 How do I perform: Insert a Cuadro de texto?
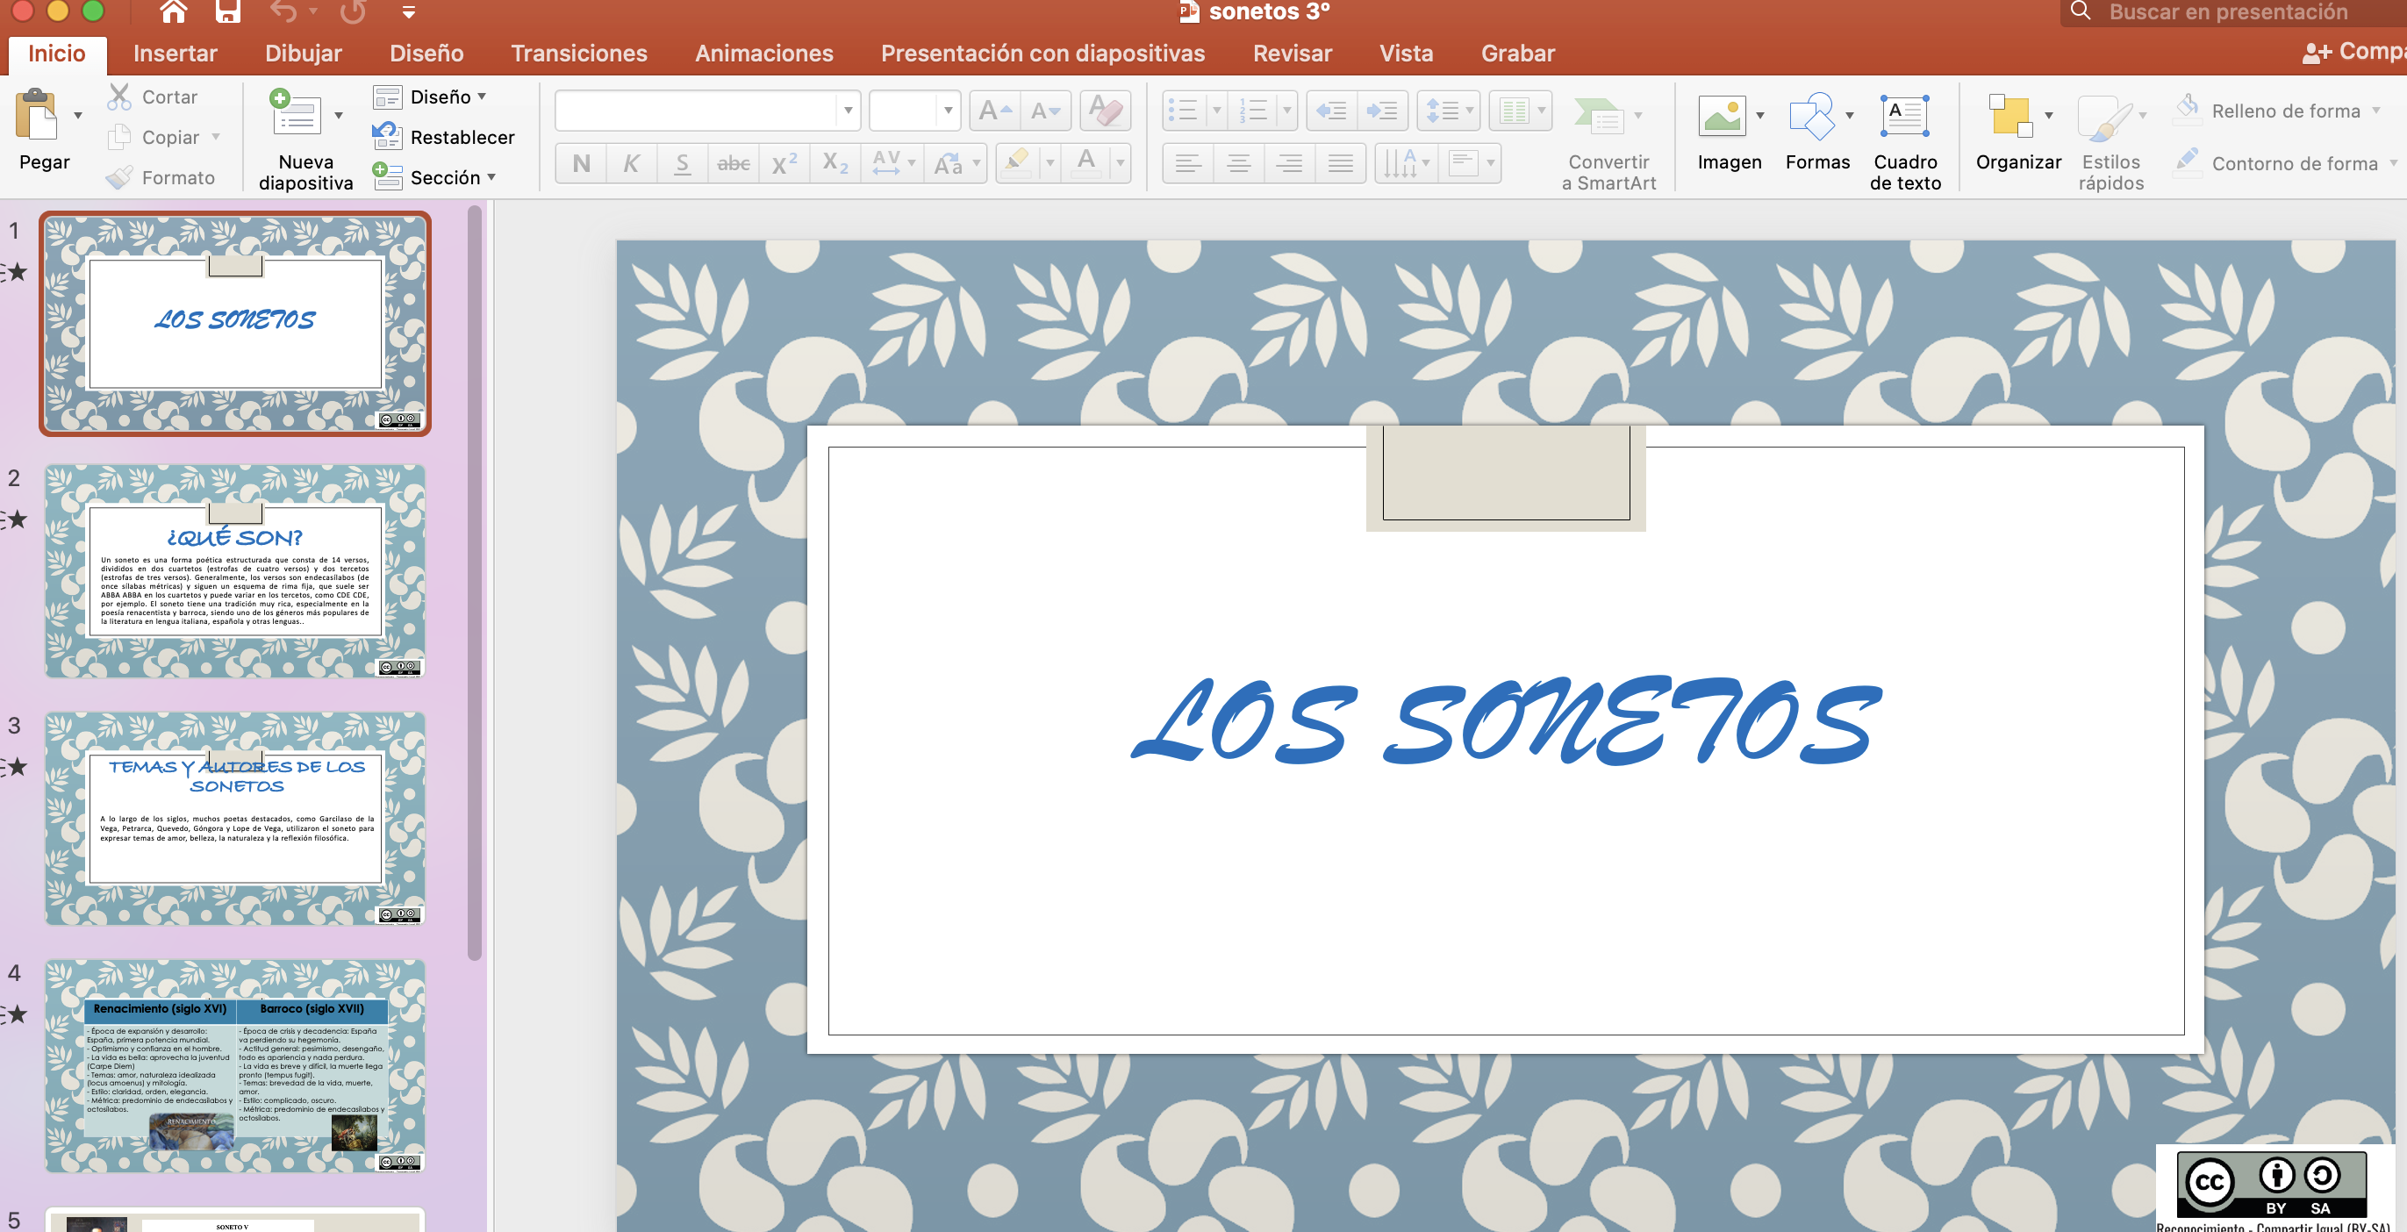tap(1904, 140)
